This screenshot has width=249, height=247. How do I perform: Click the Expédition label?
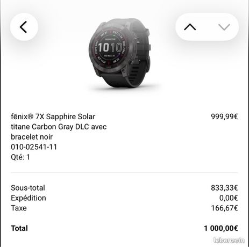[x=29, y=198]
